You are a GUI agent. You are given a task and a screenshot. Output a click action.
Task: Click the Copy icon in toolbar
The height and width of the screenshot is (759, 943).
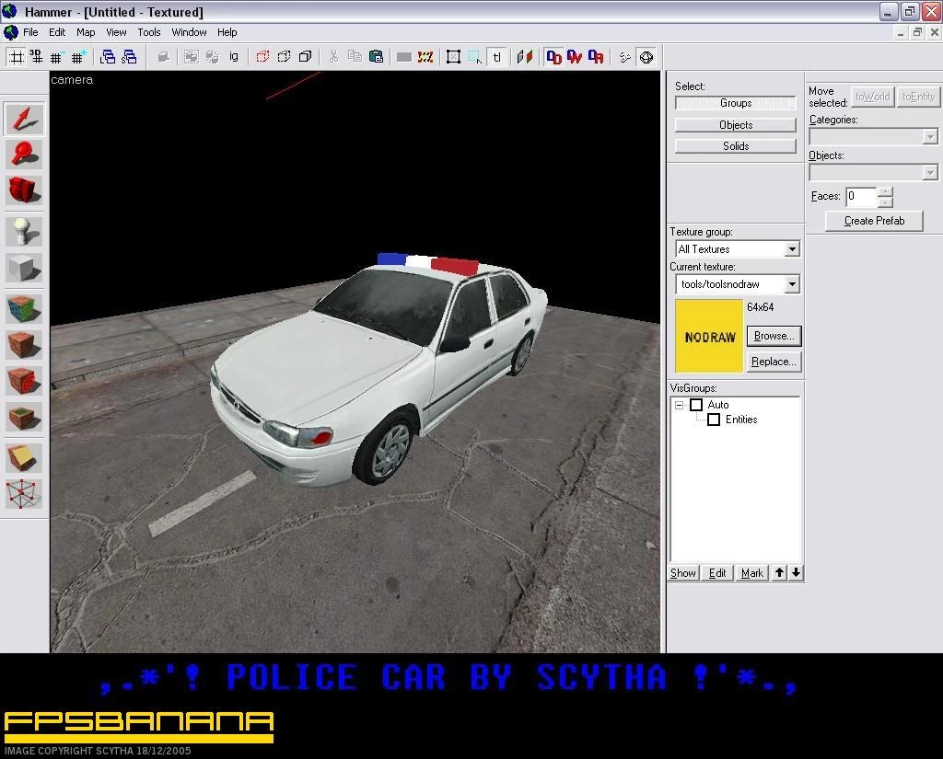(355, 57)
